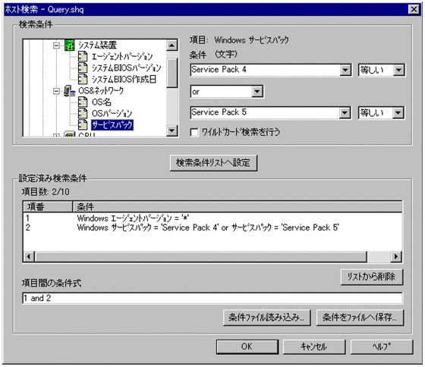Viewport: 425px width, 367px height.
Task: Click 条件をファイルへ保存 button
Action: (360, 318)
